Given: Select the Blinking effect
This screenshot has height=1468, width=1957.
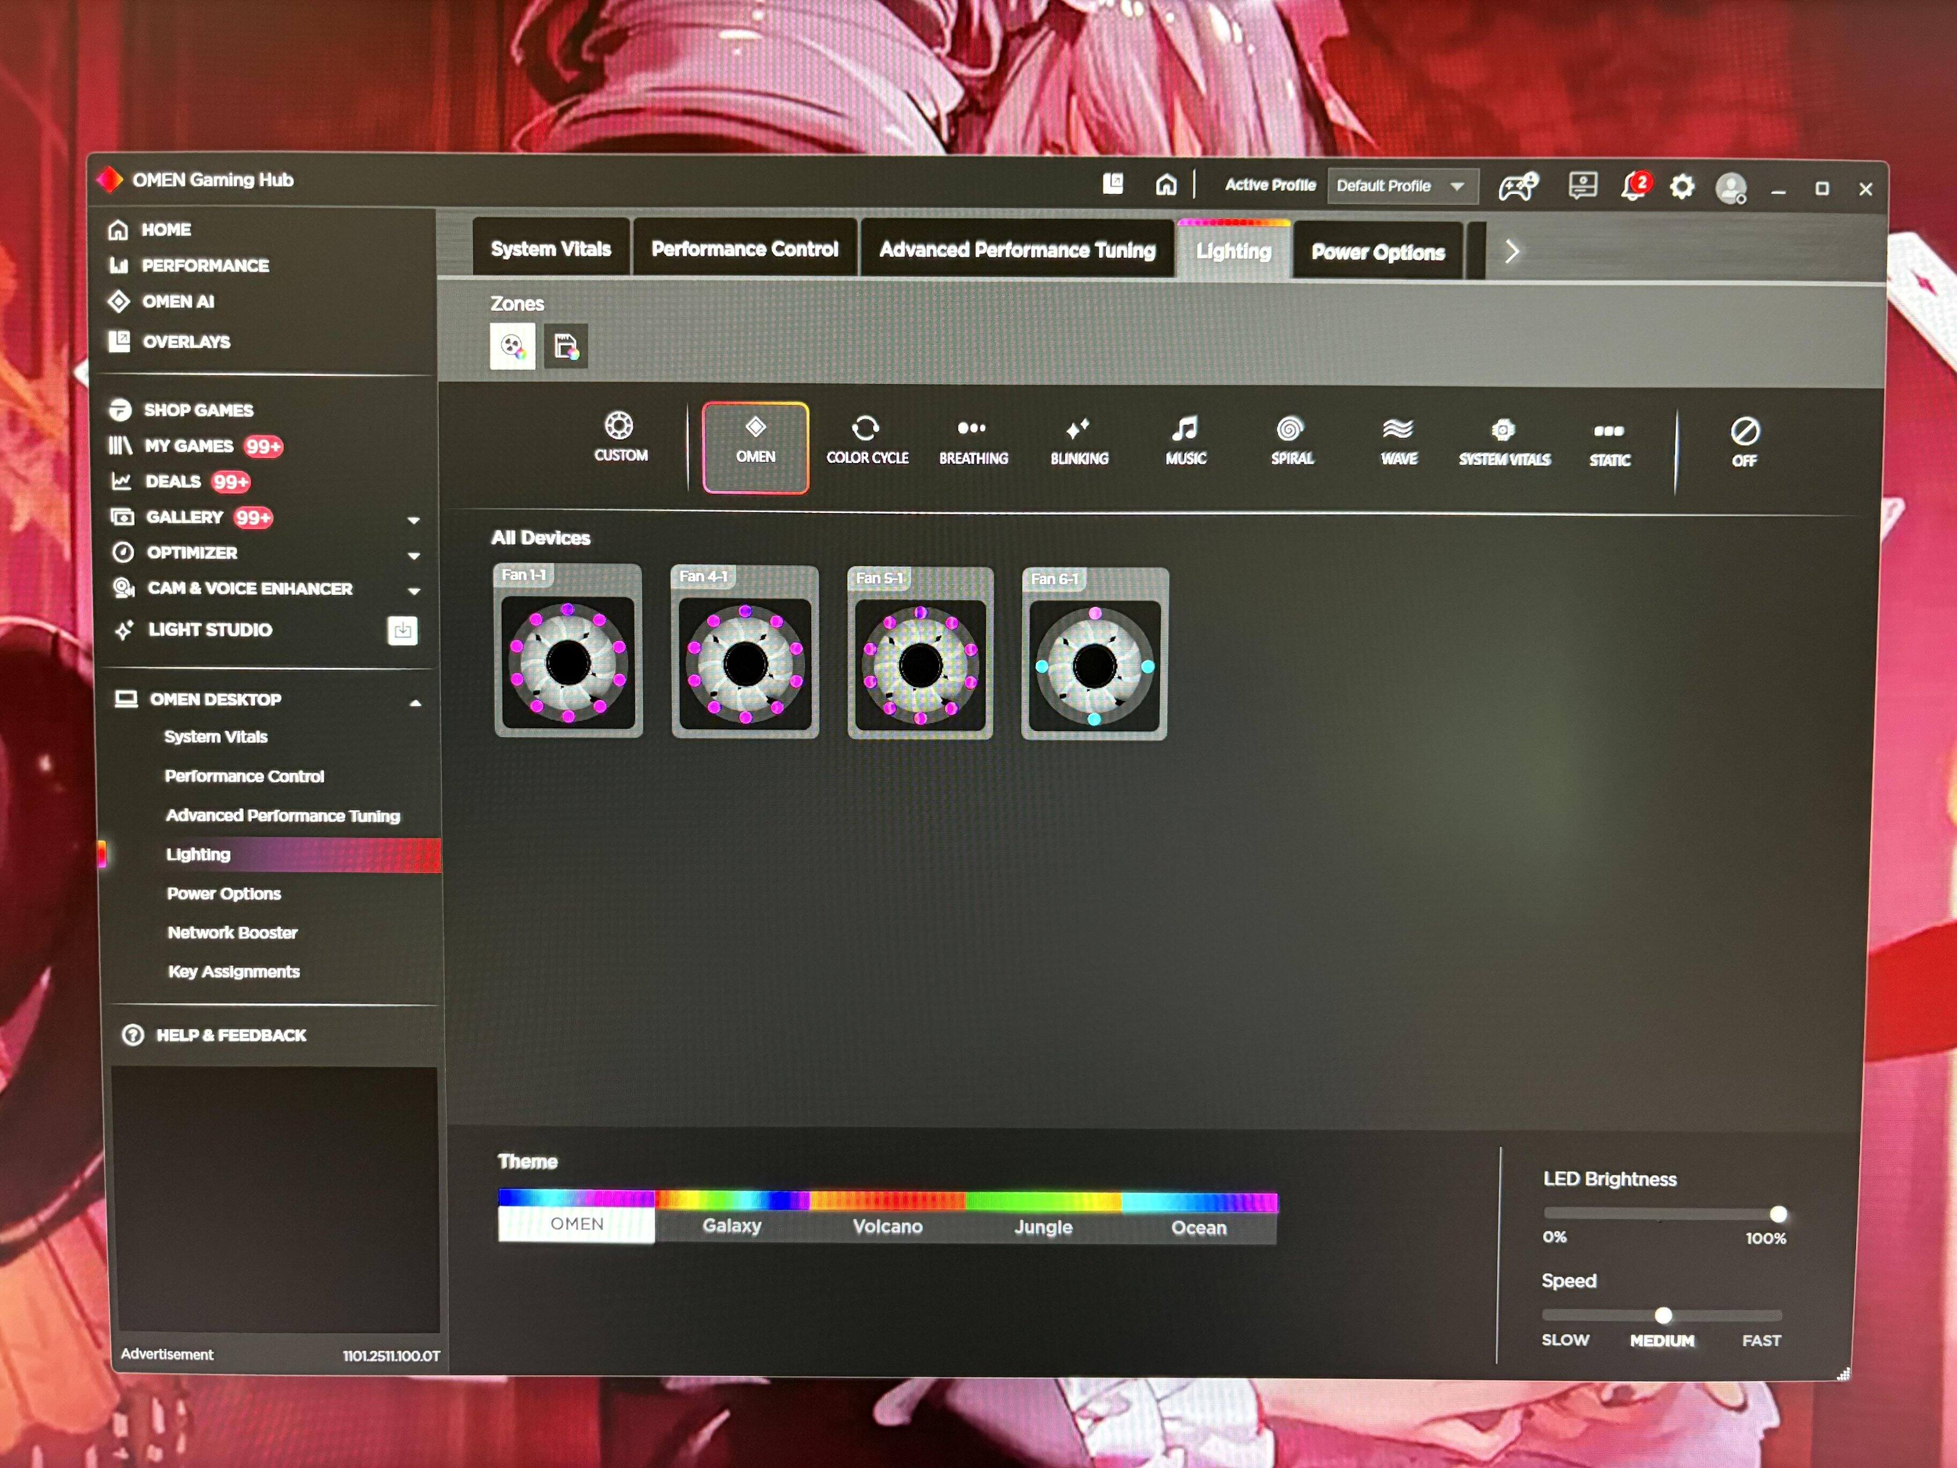Looking at the screenshot, I should tap(1079, 442).
